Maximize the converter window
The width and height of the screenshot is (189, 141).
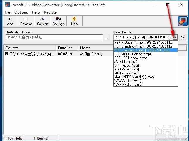tap(168, 5)
